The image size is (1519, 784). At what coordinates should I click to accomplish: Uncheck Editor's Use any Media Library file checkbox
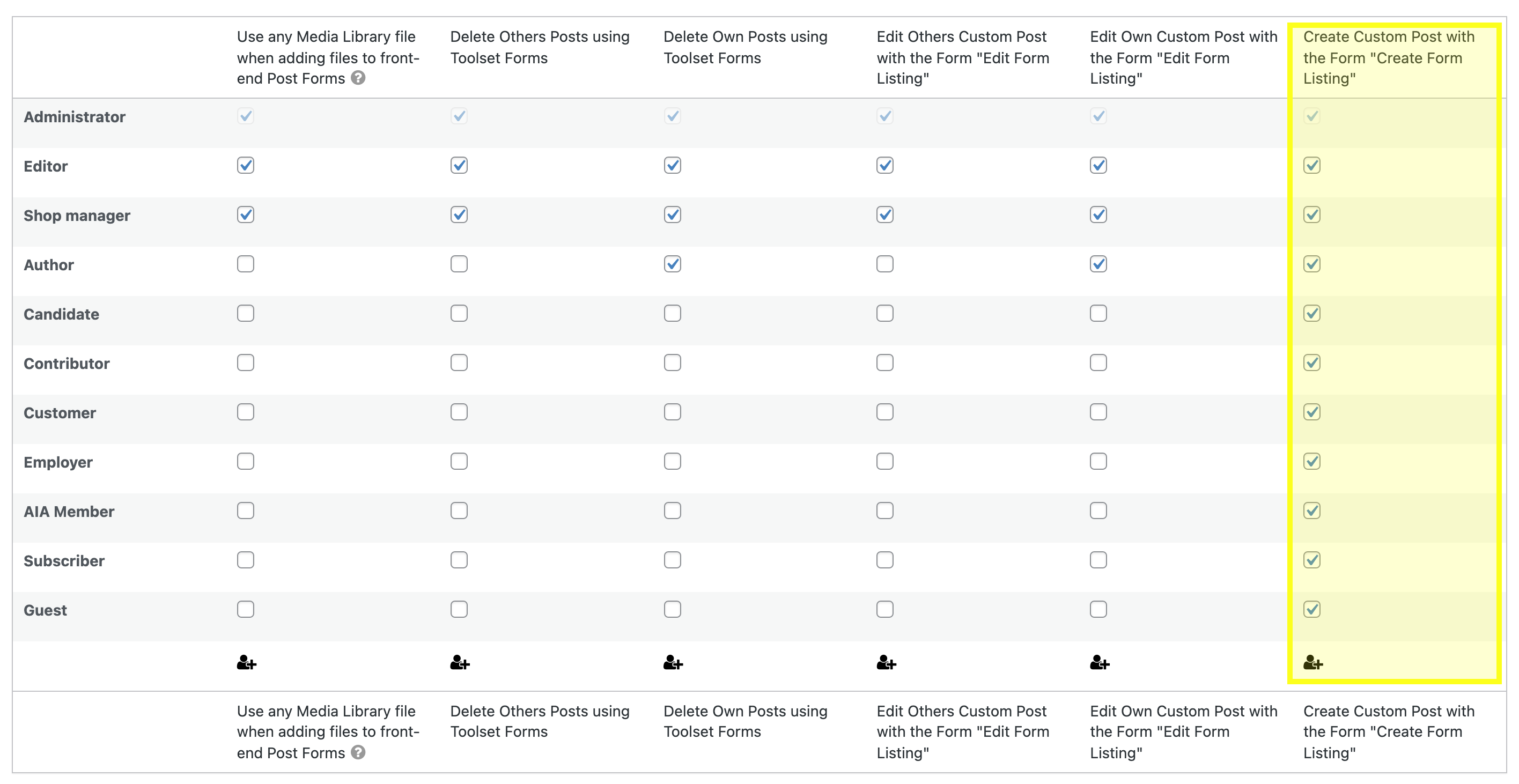[246, 165]
